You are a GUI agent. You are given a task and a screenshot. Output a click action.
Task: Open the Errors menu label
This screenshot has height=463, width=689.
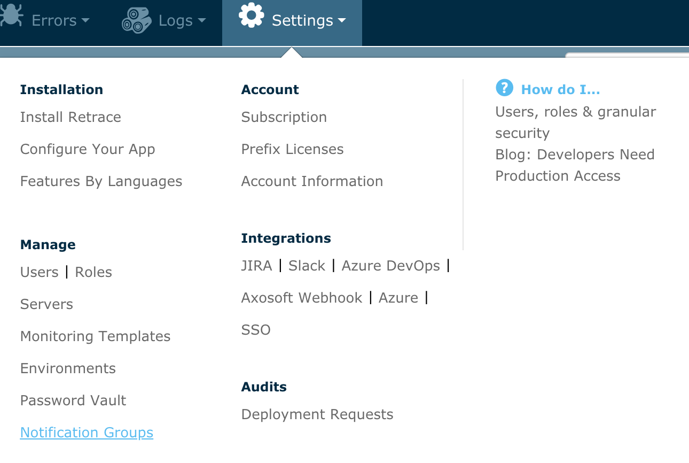54,20
